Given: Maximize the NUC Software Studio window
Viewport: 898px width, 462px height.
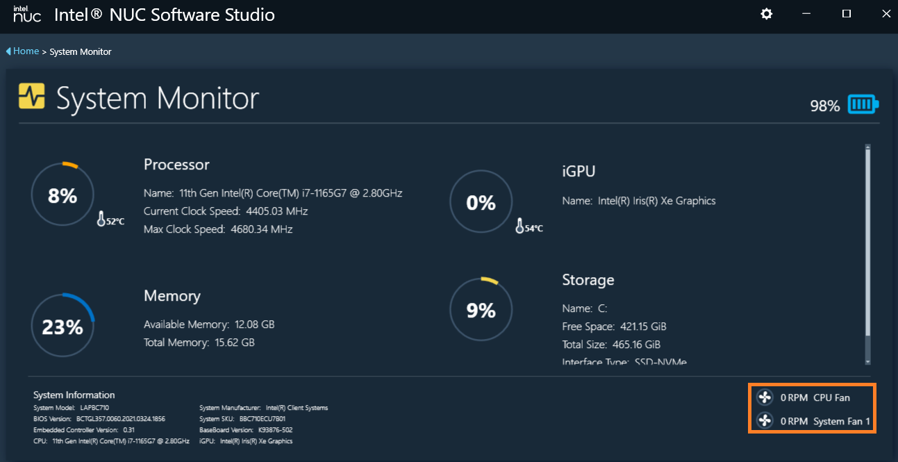Looking at the screenshot, I should (847, 14).
